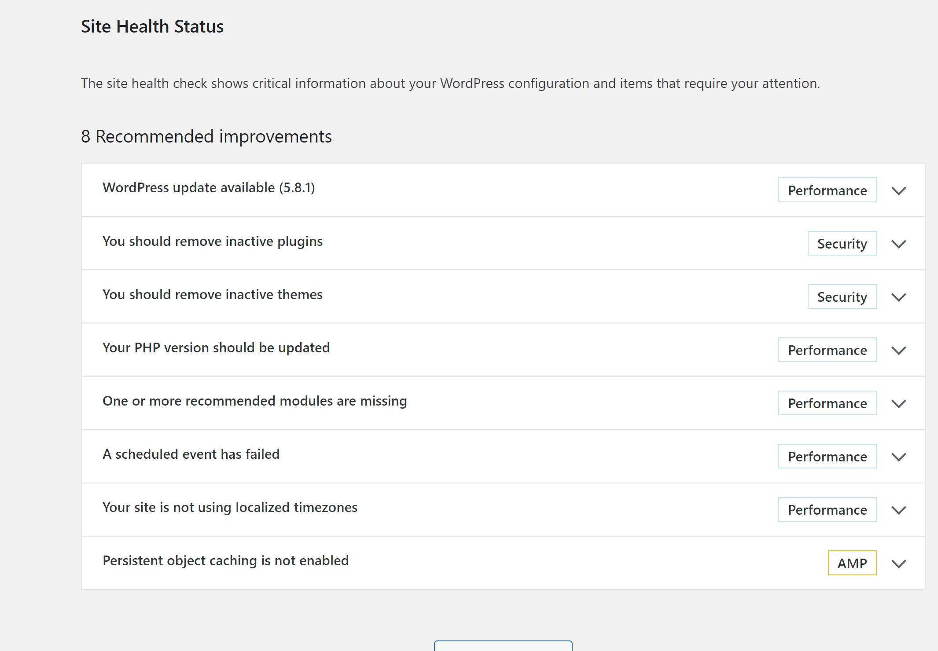Click the partially visible button at bottom
Image resolution: width=938 pixels, height=651 pixels.
(503, 646)
